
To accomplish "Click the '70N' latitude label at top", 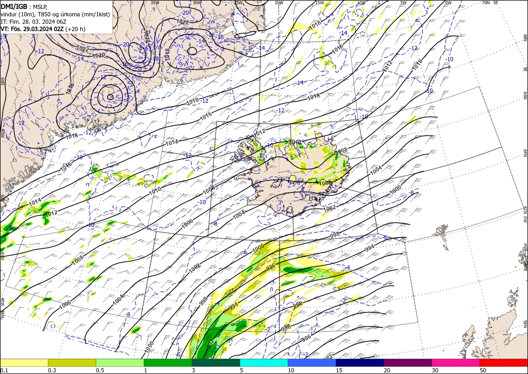I will (486, 3).
